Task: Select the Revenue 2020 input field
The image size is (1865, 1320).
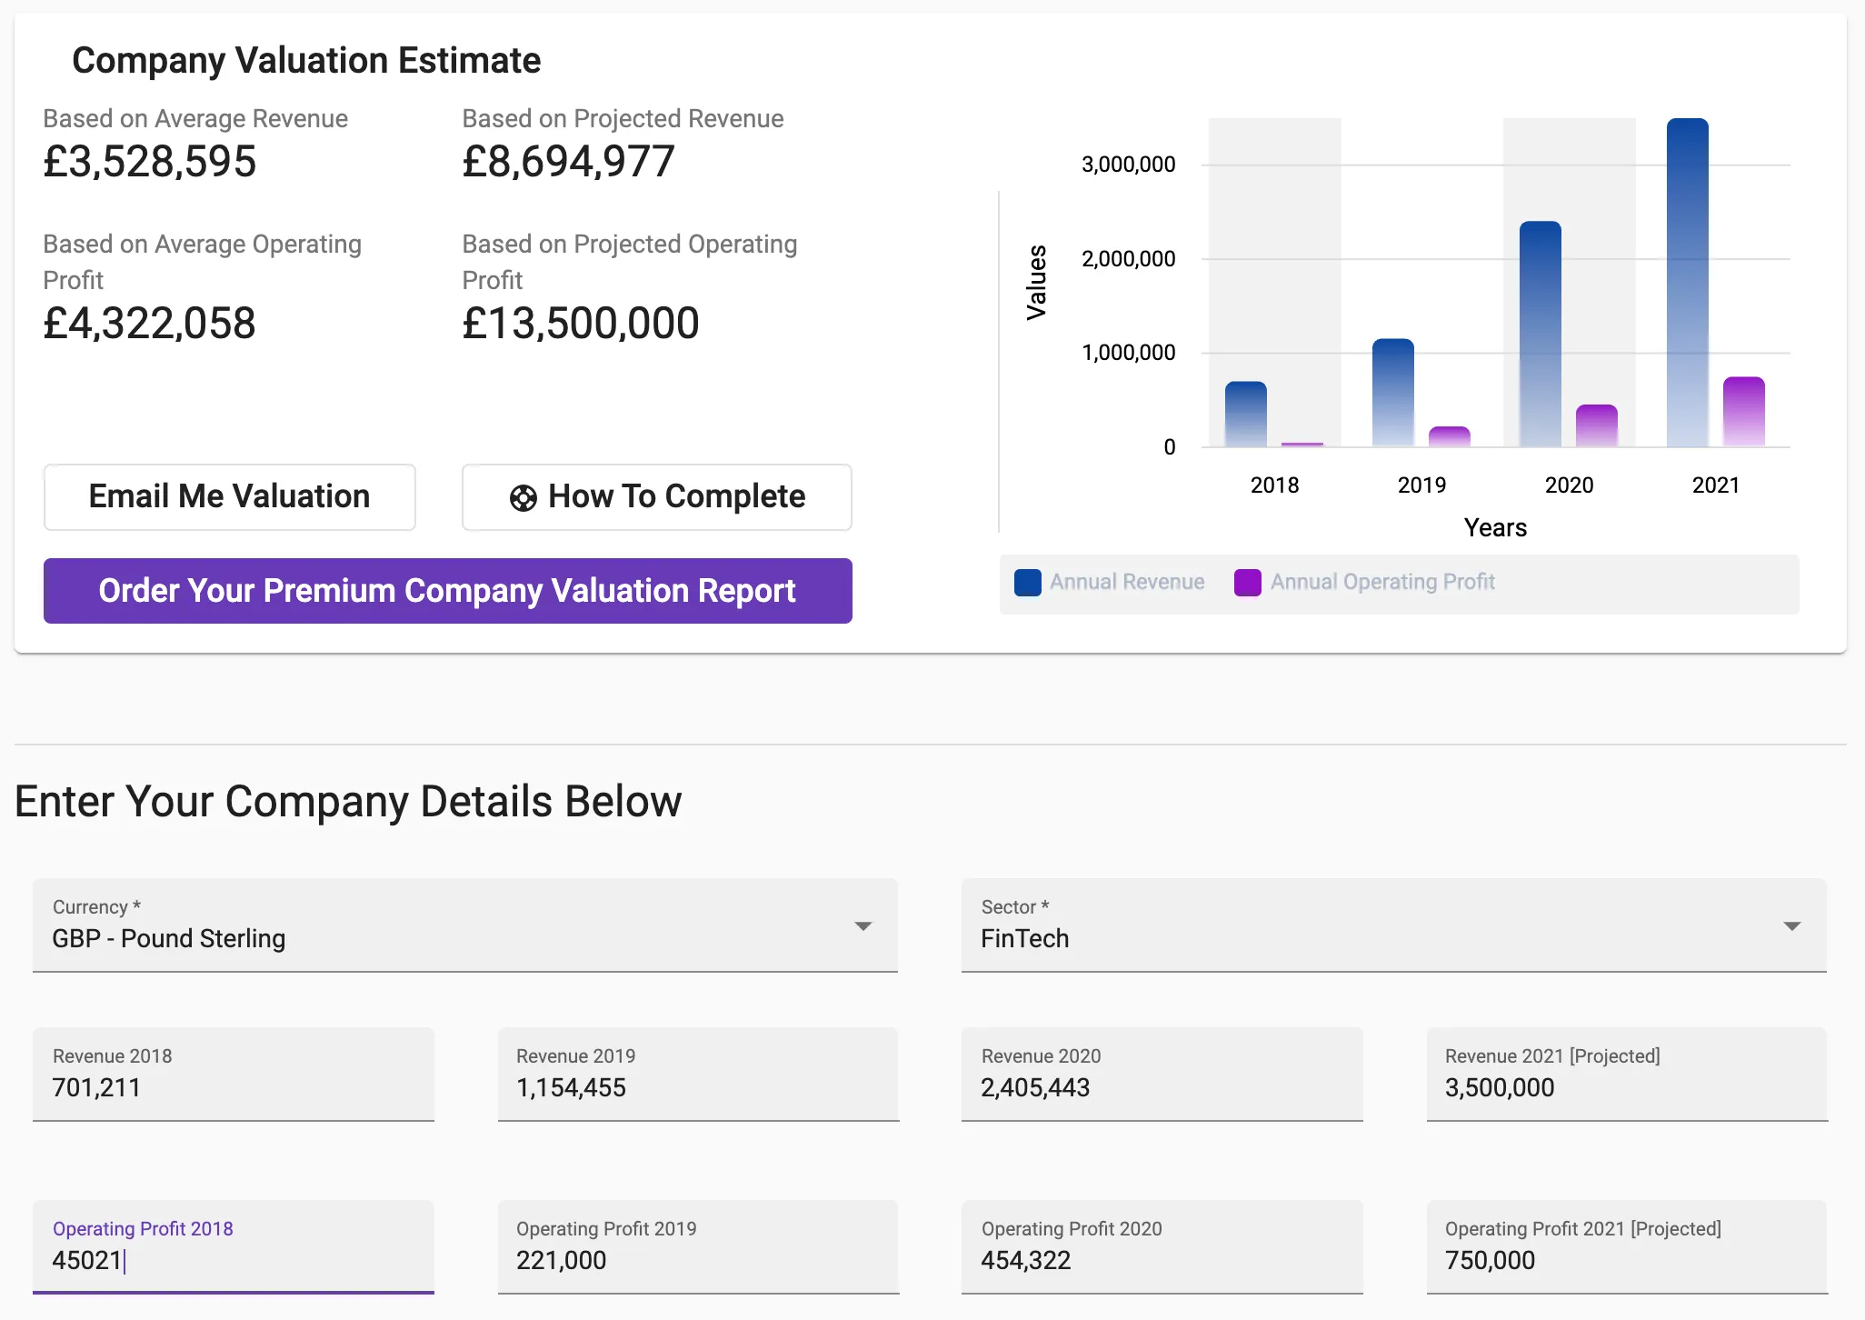Action: click(1162, 1087)
